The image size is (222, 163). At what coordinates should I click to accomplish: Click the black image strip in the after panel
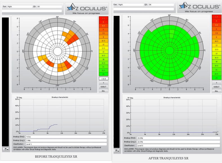pos(117,82)
